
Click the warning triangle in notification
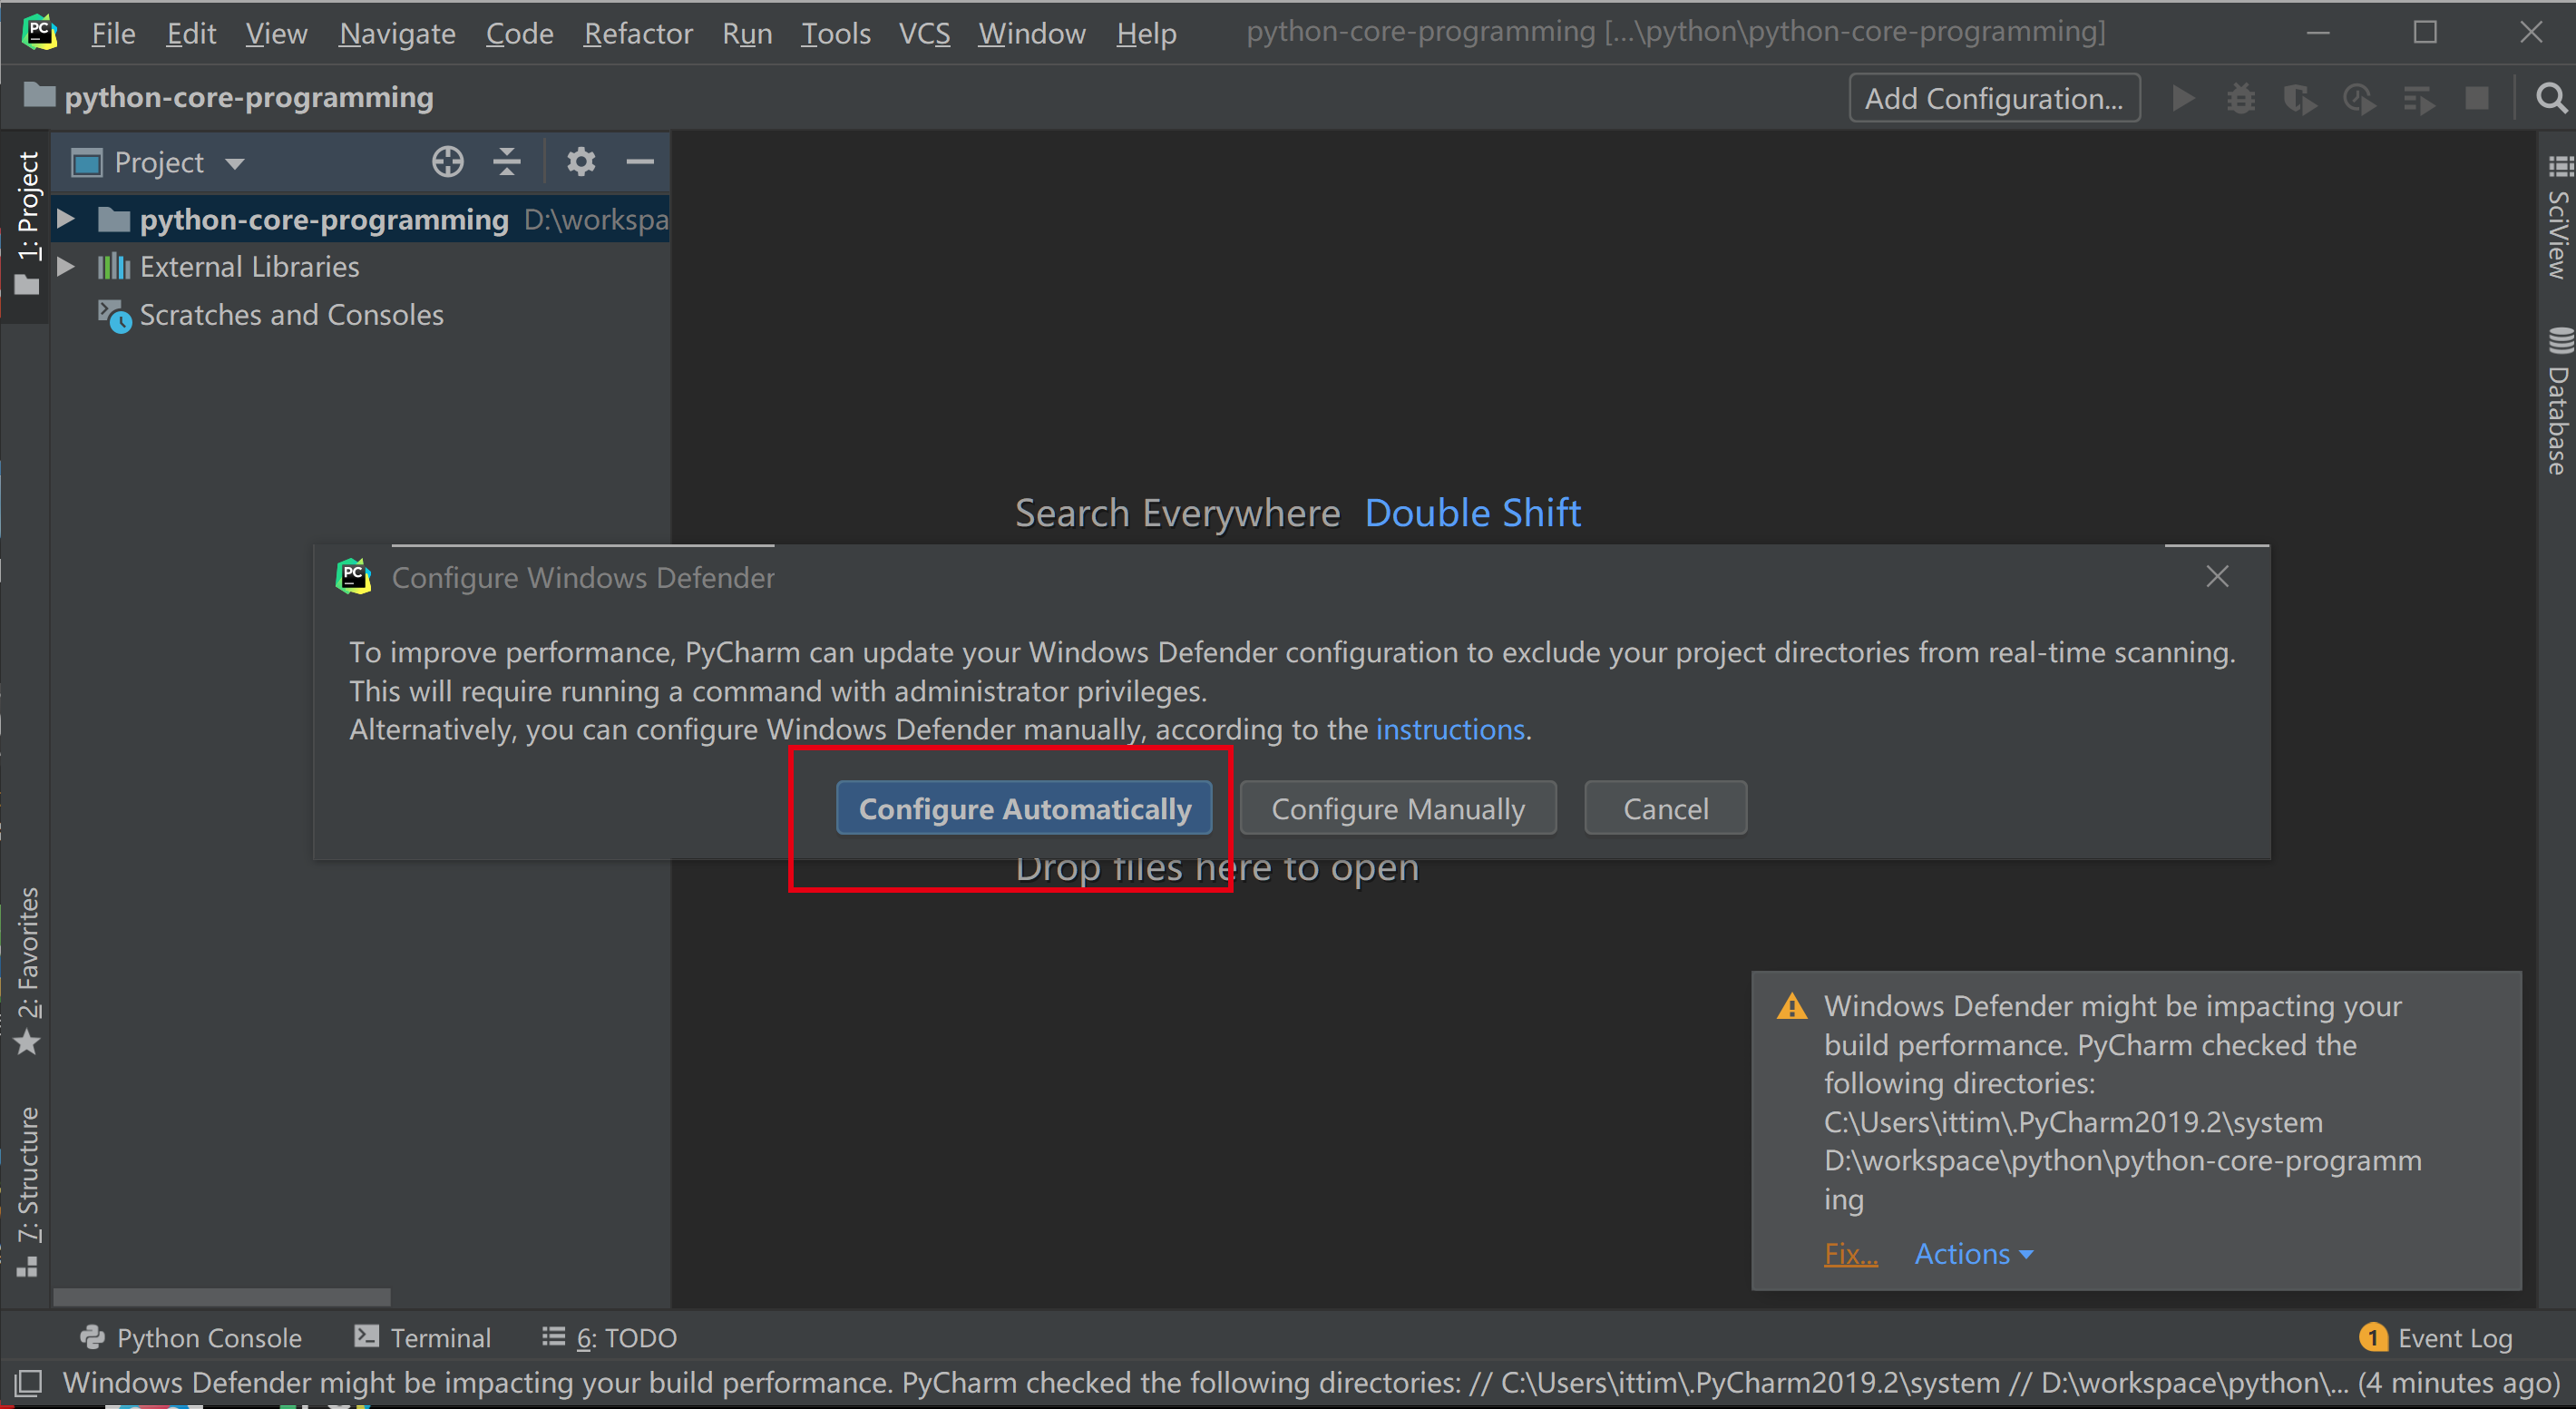(x=1792, y=1006)
